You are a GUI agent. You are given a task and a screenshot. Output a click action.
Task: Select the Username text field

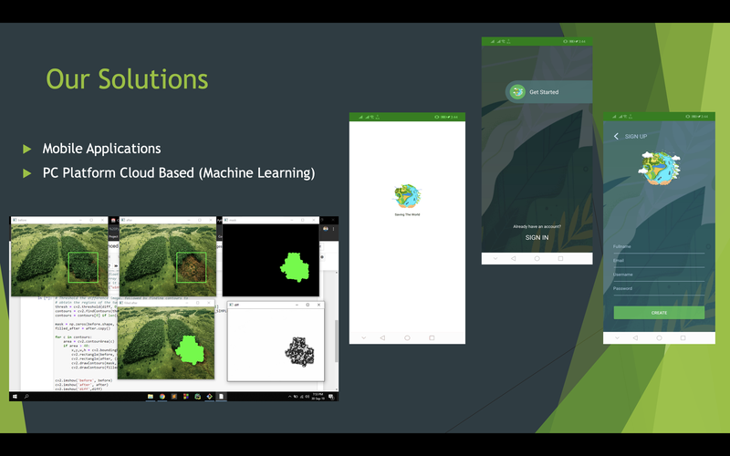point(659,275)
